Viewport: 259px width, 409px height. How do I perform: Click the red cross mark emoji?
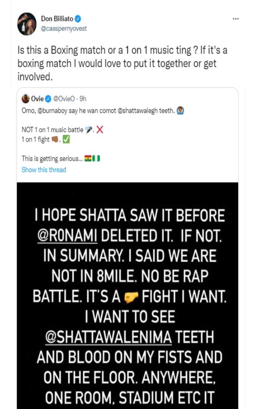100,130
